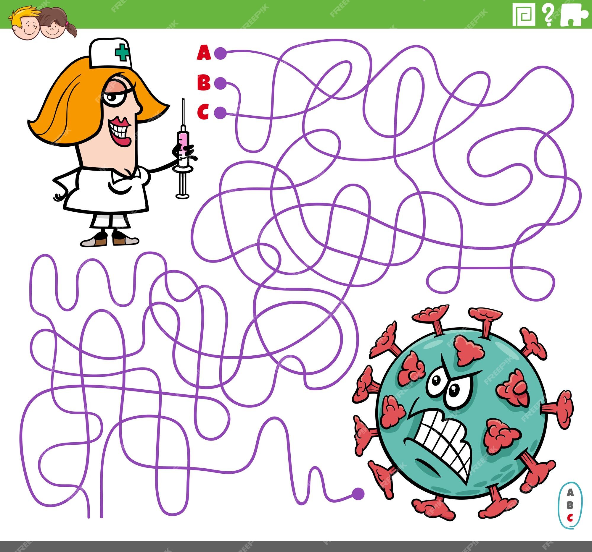The image size is (592, 552).
Task: Click the purple start dot beside C
Action: click(220, 113)
